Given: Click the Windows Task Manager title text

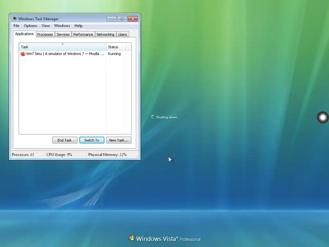Looking at the screenshot, I should click(39, 19).
